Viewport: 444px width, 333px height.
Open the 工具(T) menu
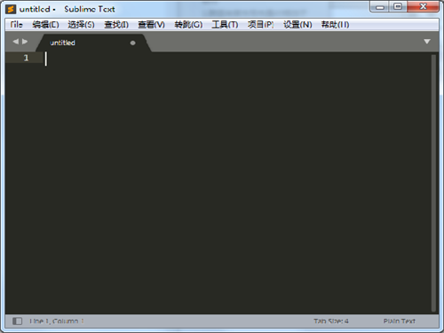click(x=225, y=25)
